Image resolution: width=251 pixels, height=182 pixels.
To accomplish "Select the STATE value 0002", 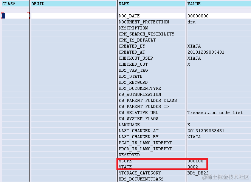I will point(219,167).
